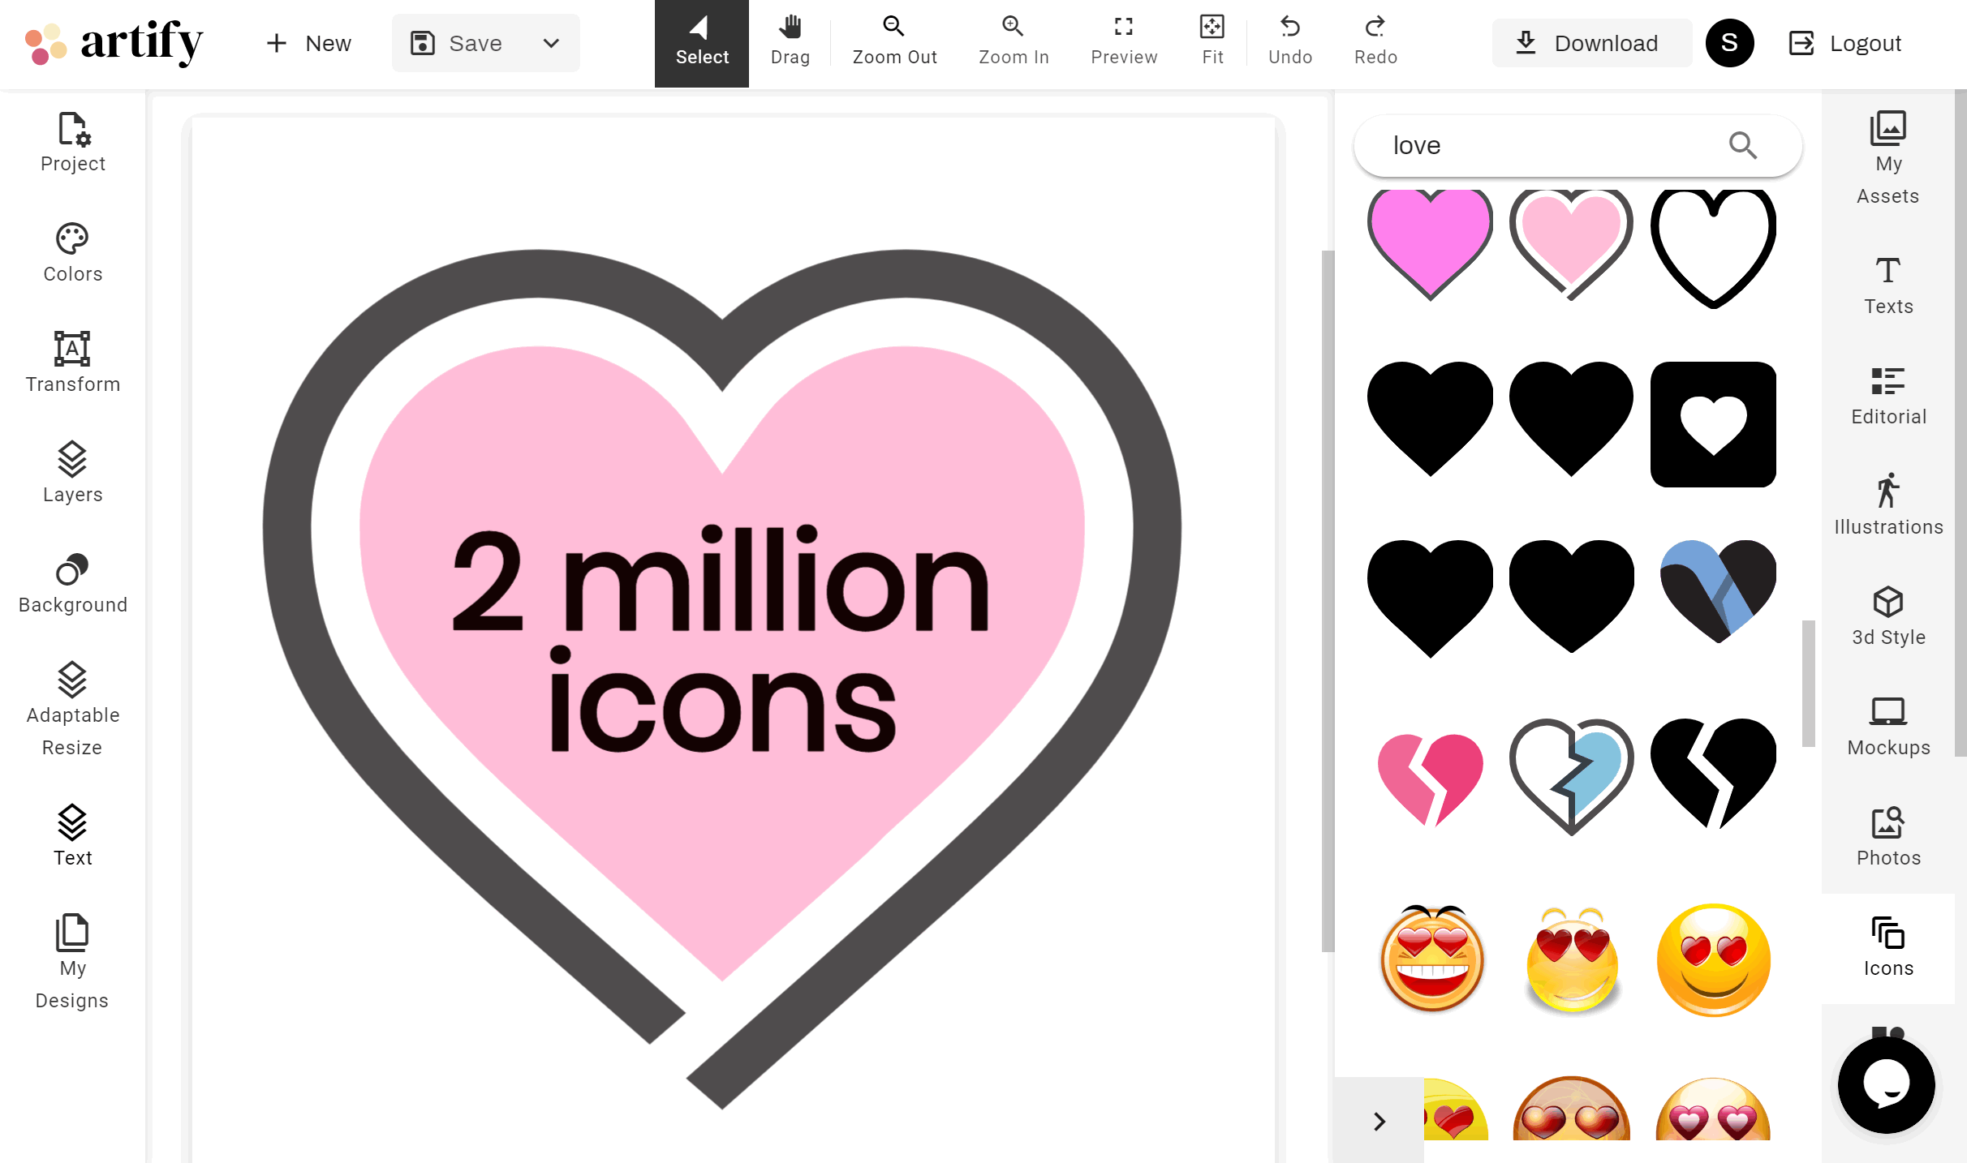Image resolution: width=1967 pixels, height=1163 pixels.
Task: Select the solid black broken heart icon
Action: click(1713, 774)
